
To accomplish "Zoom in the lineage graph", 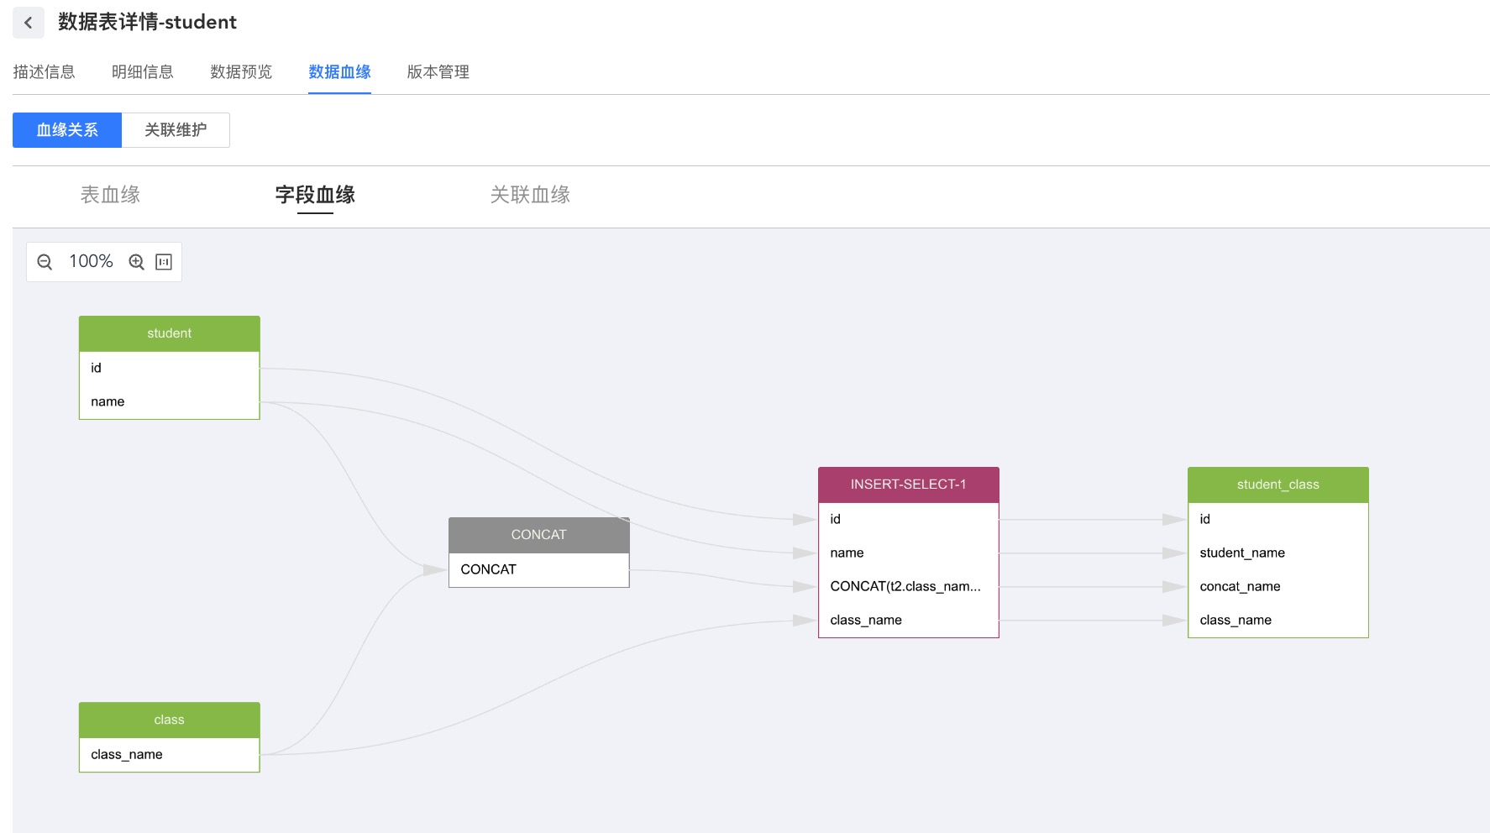I will click(136, 262).
